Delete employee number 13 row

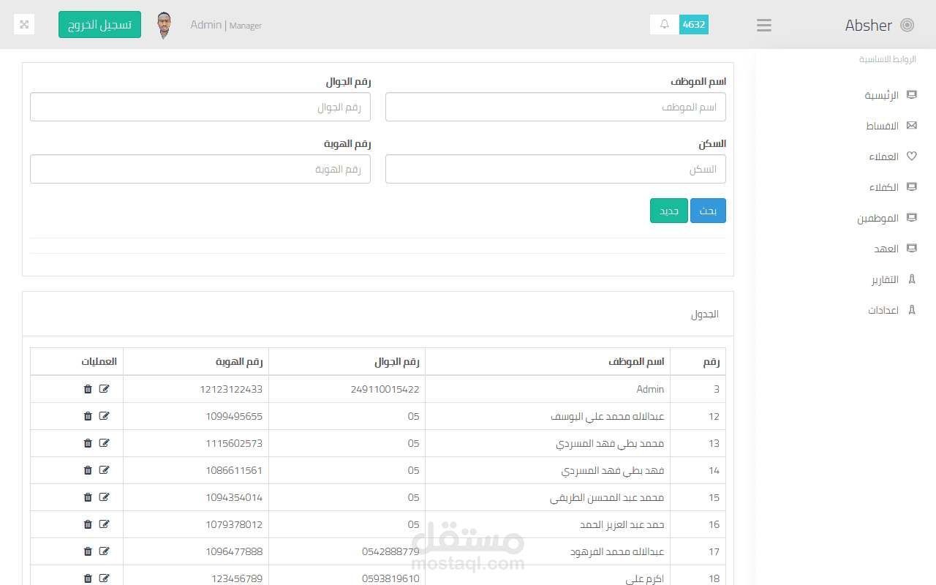tap(88, 443)
